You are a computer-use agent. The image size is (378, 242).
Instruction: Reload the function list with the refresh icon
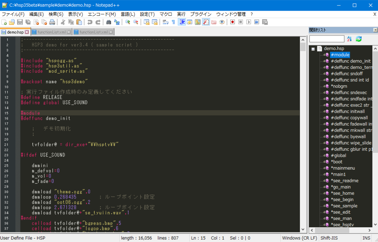(x=359, y=39)
